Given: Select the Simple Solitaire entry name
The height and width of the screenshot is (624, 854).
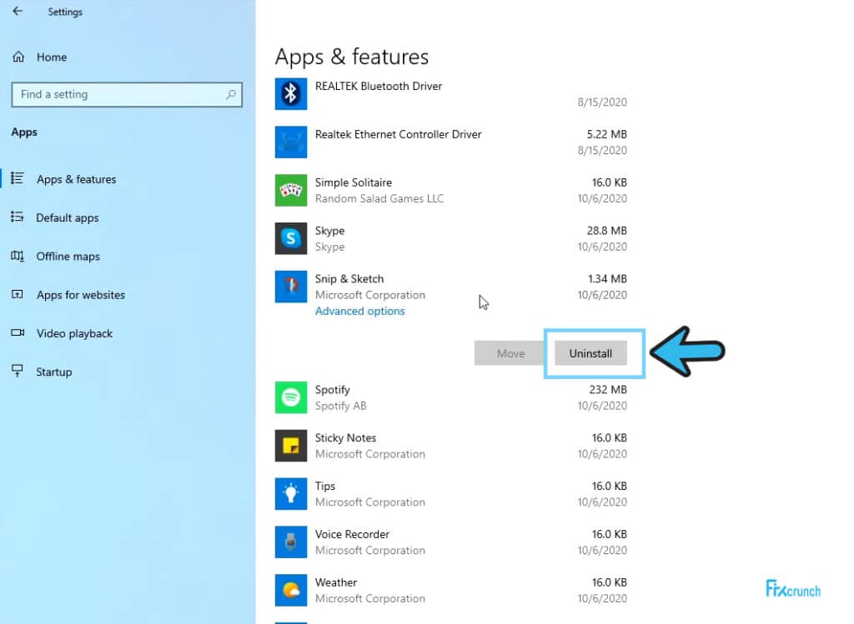Looking at the screenshot, I should [354, 182].
